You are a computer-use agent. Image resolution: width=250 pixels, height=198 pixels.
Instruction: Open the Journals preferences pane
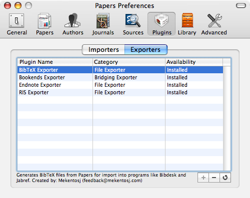tap(103, 24)
